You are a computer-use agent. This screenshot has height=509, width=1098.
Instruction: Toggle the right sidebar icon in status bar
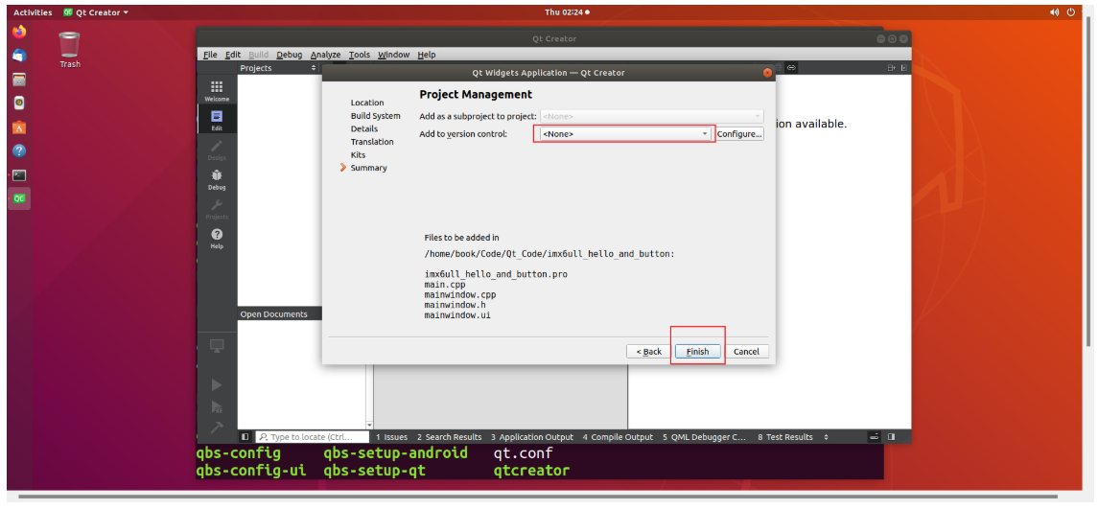[892, 437]
